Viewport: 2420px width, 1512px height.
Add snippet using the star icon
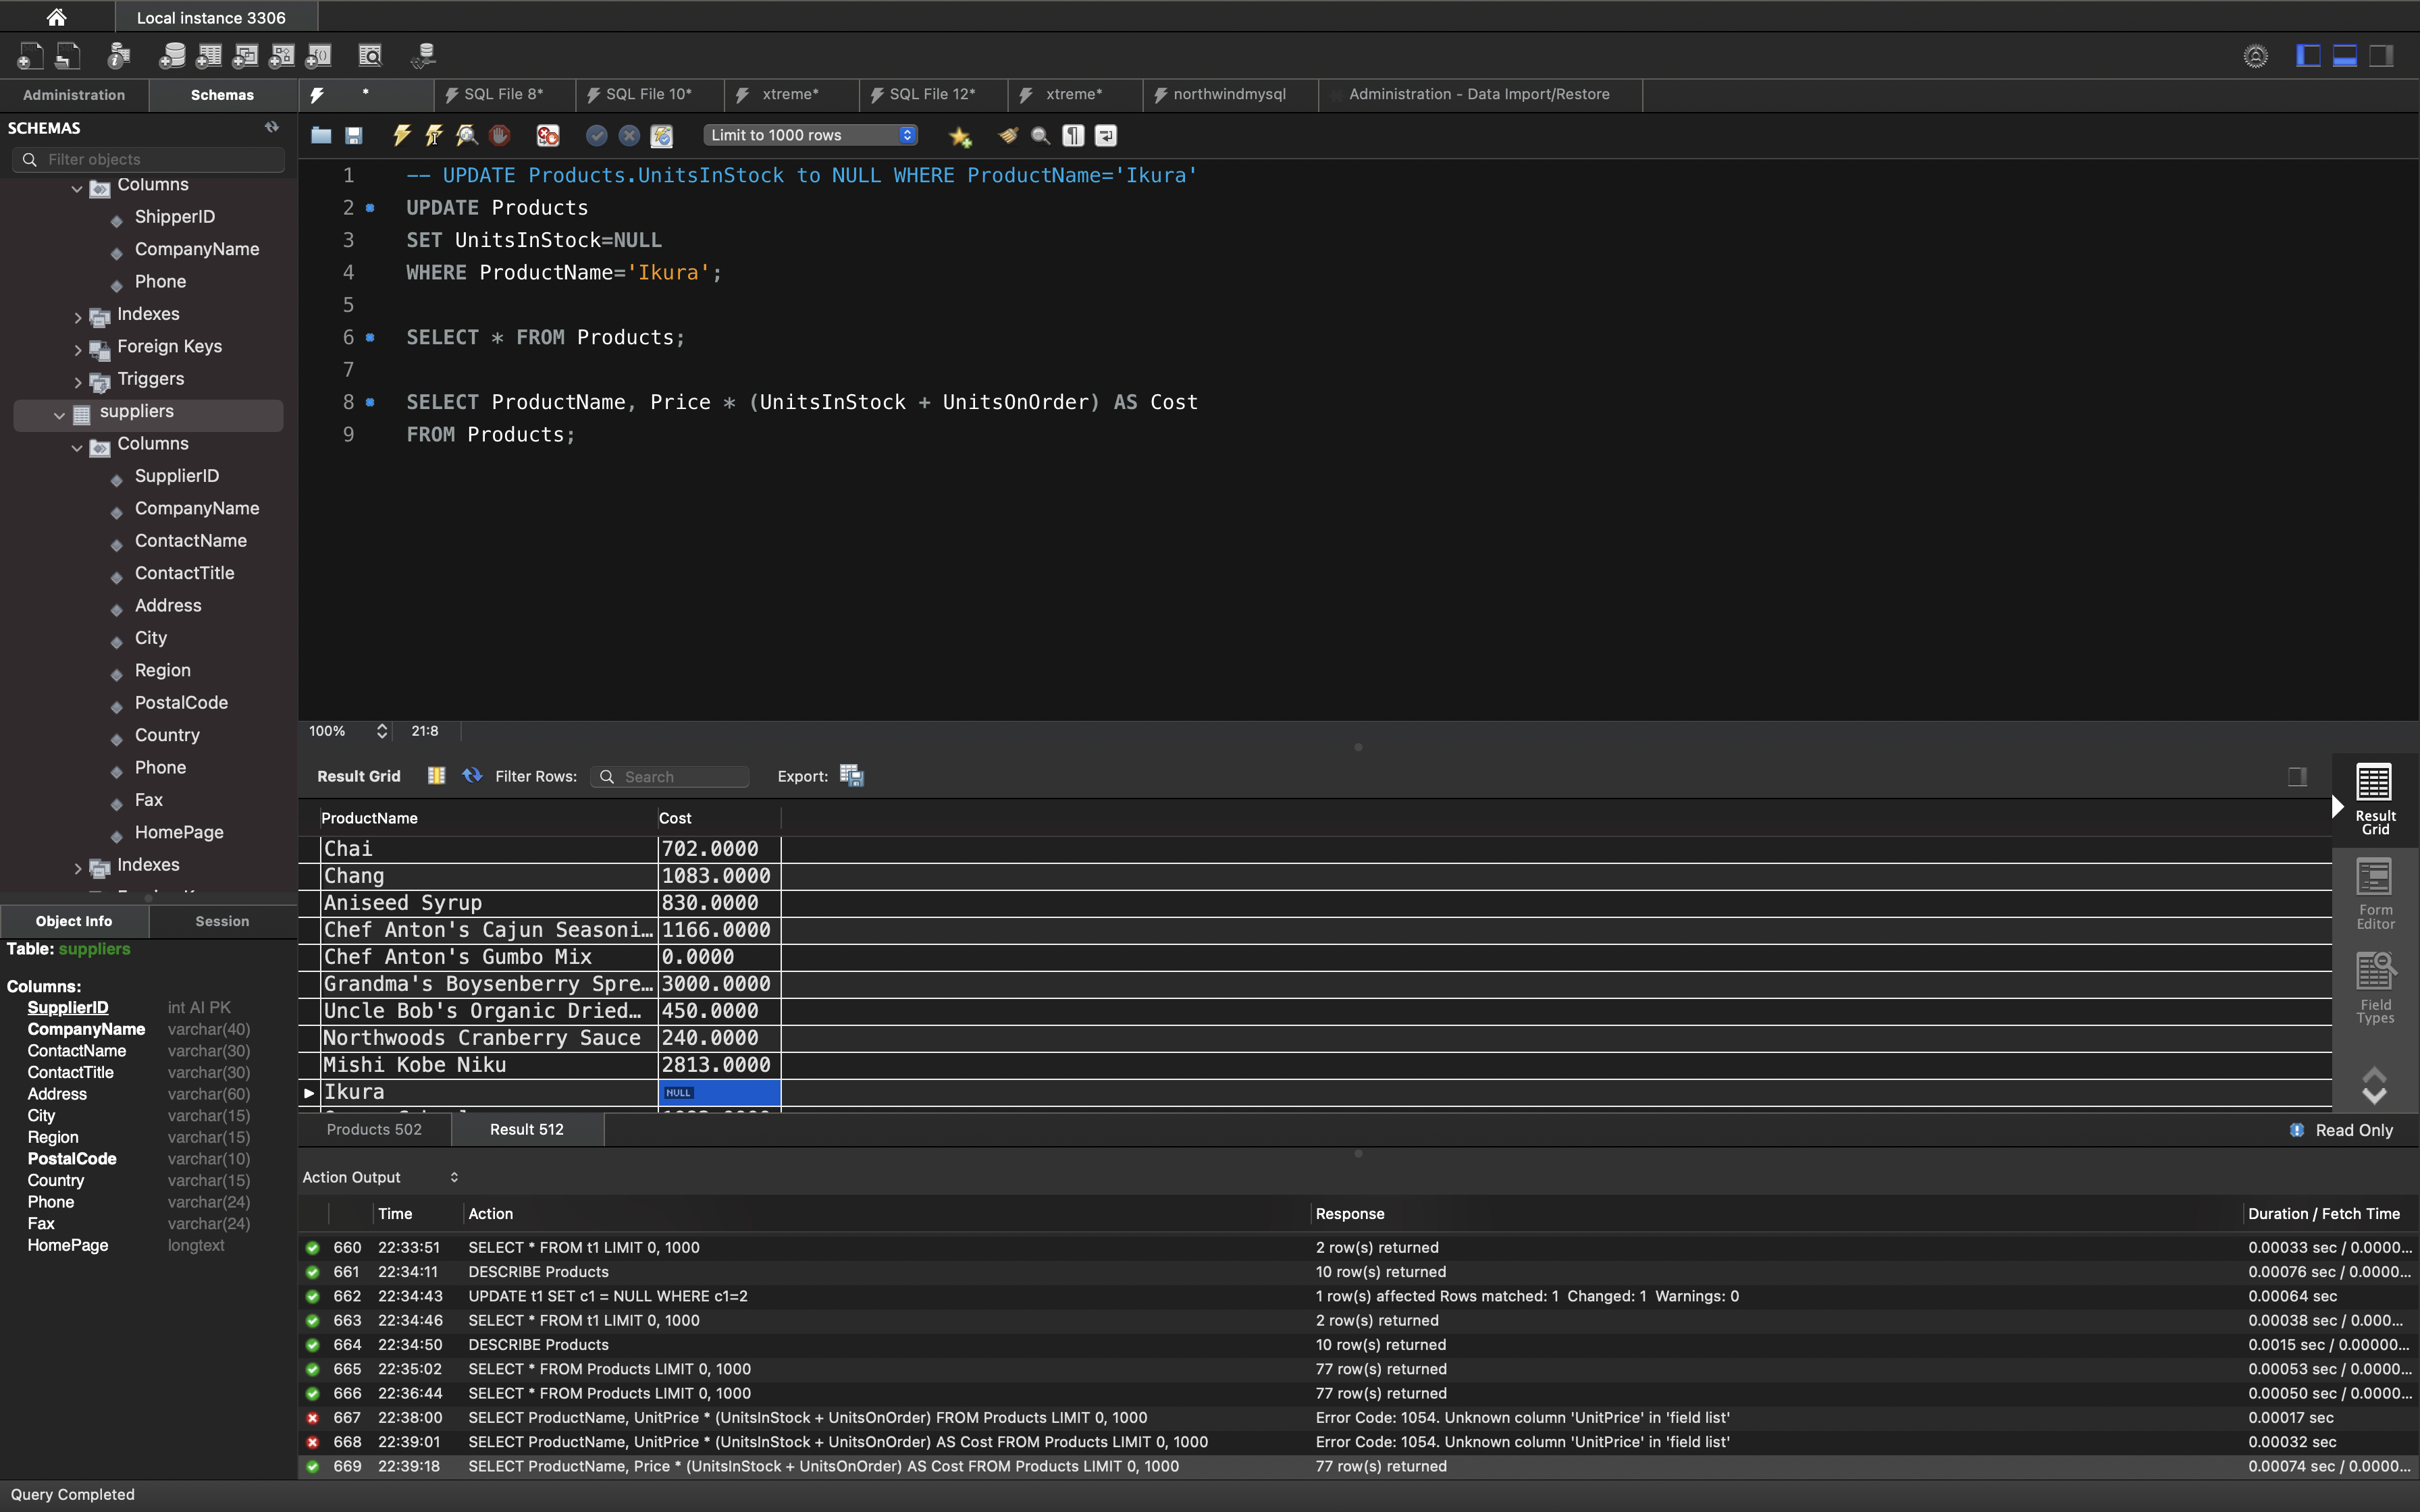(x=960, y=136)
